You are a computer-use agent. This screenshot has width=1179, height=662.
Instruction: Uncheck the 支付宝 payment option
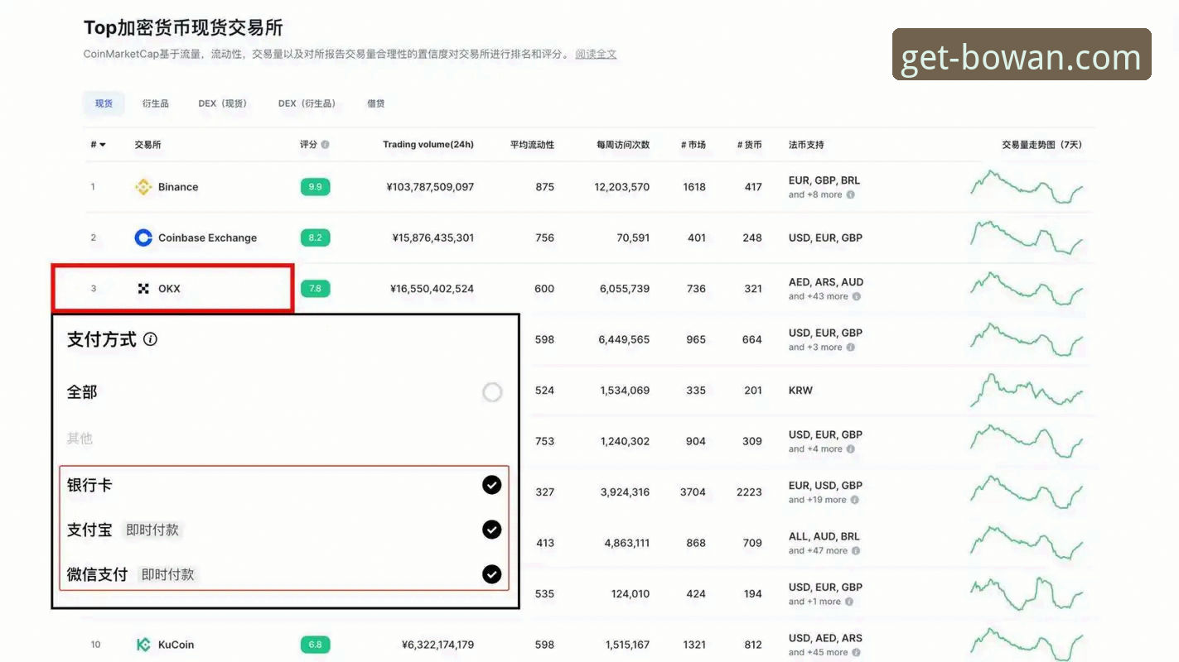(x=492, y=530)
